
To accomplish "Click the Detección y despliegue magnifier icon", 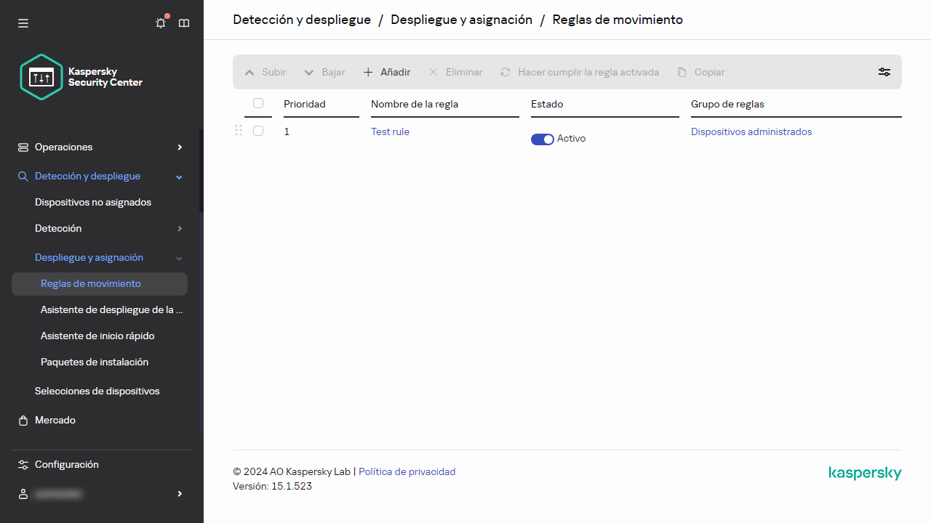I will (23, 177).
